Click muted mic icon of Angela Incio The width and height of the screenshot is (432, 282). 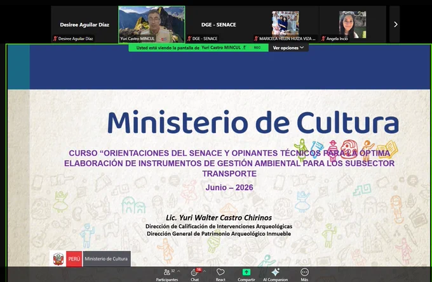pyautogui.click(x=323, y=39)
